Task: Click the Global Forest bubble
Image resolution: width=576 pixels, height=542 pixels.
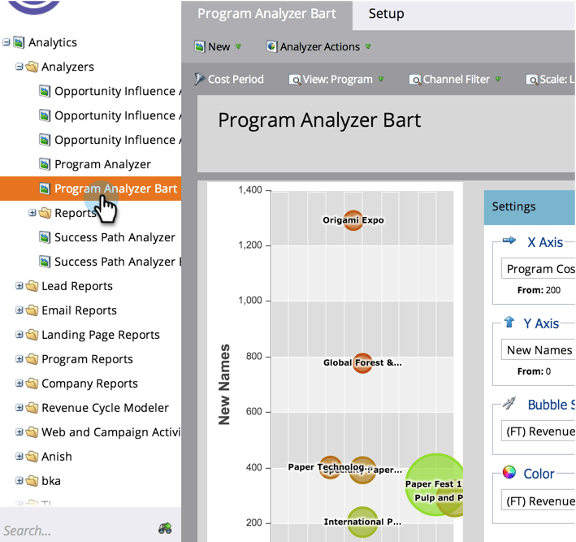Action: click(x=362, y=363)
